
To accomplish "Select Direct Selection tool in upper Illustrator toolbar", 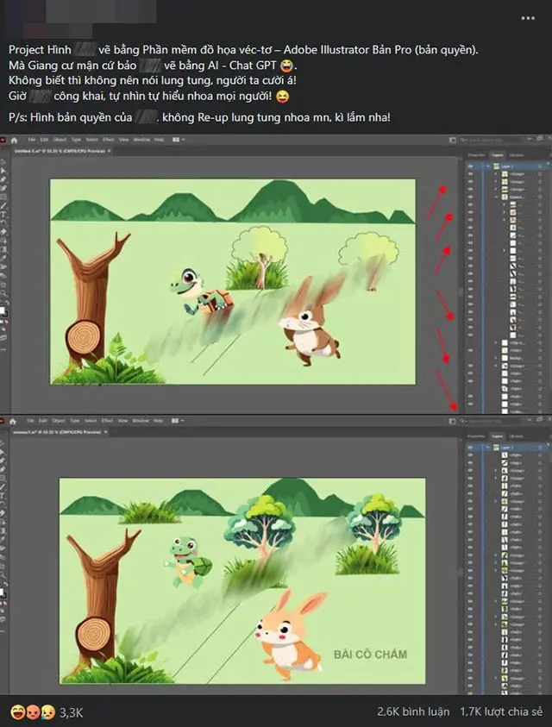I will tap(3, 171).
